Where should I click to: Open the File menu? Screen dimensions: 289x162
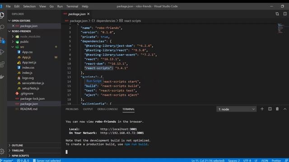(8, 6)
